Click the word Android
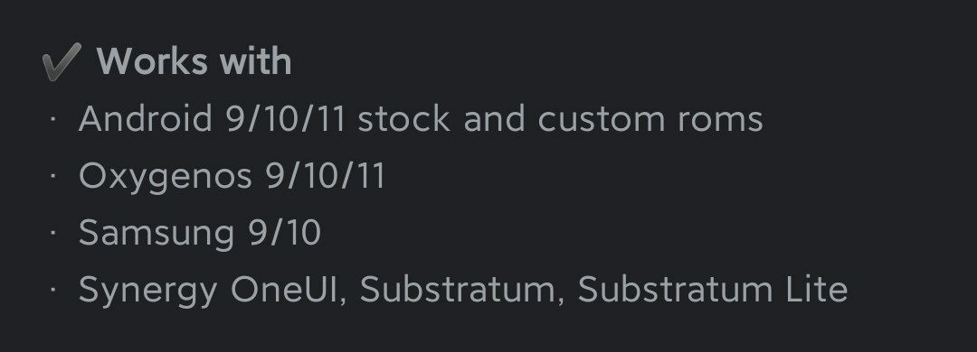This screenshot has width=977, height=352. (146, 118)
